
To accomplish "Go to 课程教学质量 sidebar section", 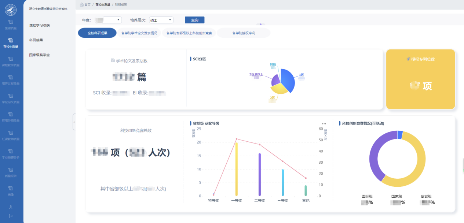I will [10, 61].
